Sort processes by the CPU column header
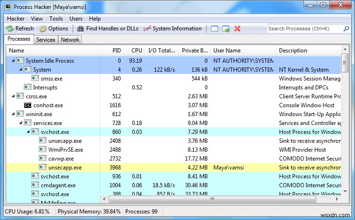Image resolution: width=355 pixels, height=220 pixels. [136, 51]
